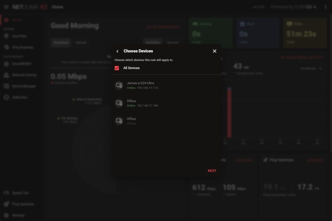Image resolution: width=332 pixels, height=221 pixels.
Task: Select the offline Office device icon
Action: [x=119, y=121]
